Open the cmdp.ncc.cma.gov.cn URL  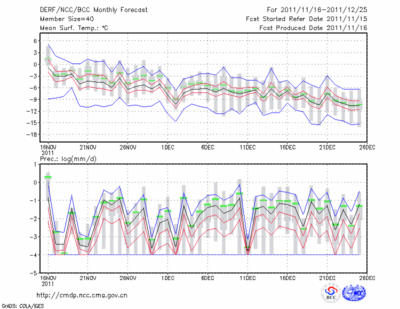[82, 295]
